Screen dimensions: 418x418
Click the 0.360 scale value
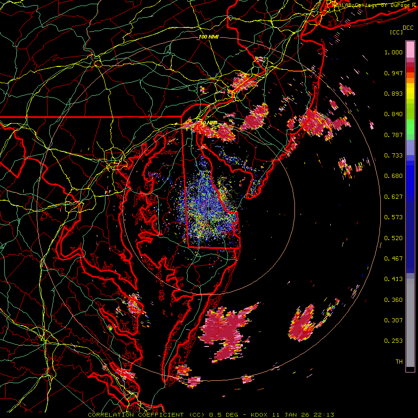[x=393, y=300]
